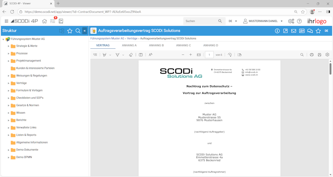Switch to the ANHANG B tab
This screenshot has height=177, width=333.
click(156, 45)
